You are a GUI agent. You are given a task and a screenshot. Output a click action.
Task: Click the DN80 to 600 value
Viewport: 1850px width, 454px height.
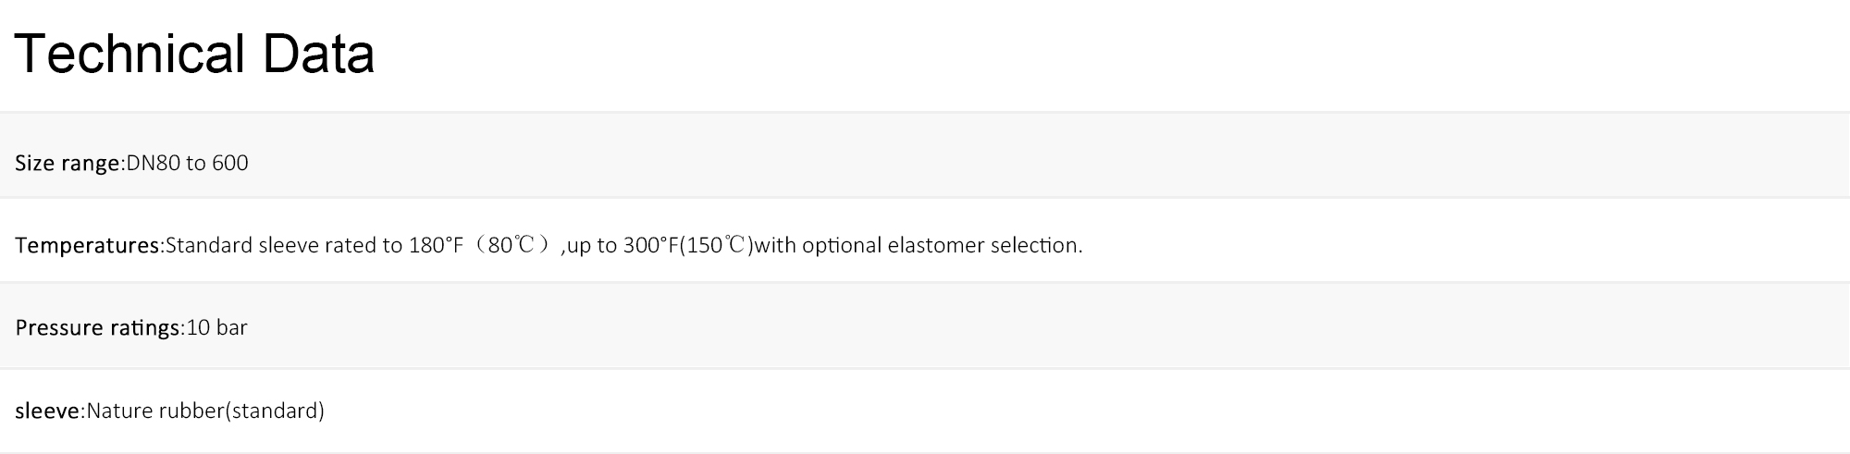tap(187, 163)
